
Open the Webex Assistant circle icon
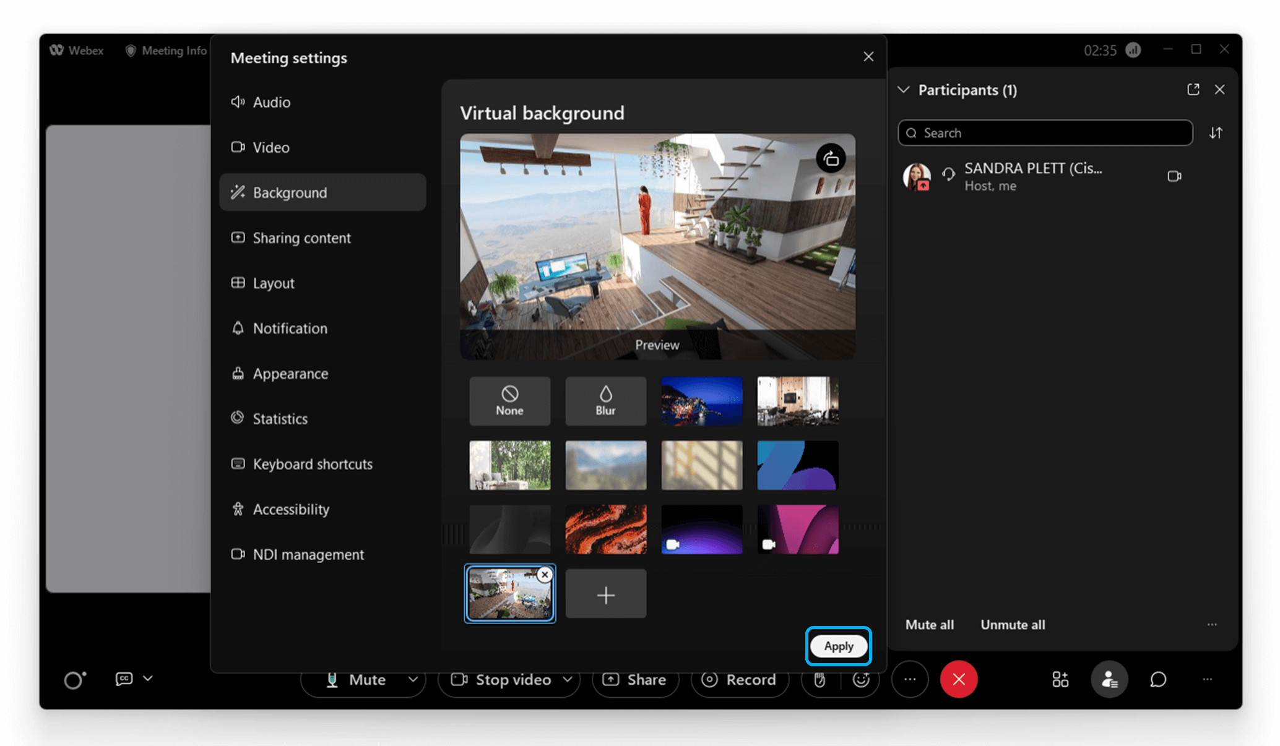[75, 680]
